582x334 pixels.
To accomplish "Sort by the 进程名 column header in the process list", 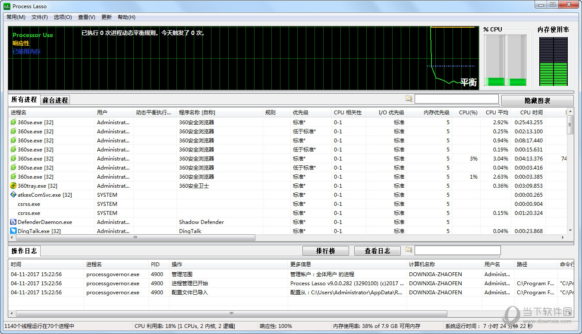I will coord(52,113).
